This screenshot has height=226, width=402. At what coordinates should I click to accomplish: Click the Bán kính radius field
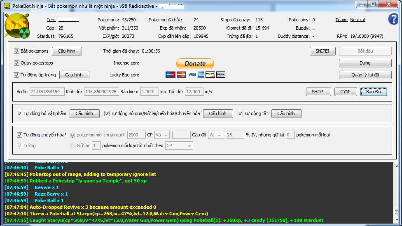(x=150, y=92)
